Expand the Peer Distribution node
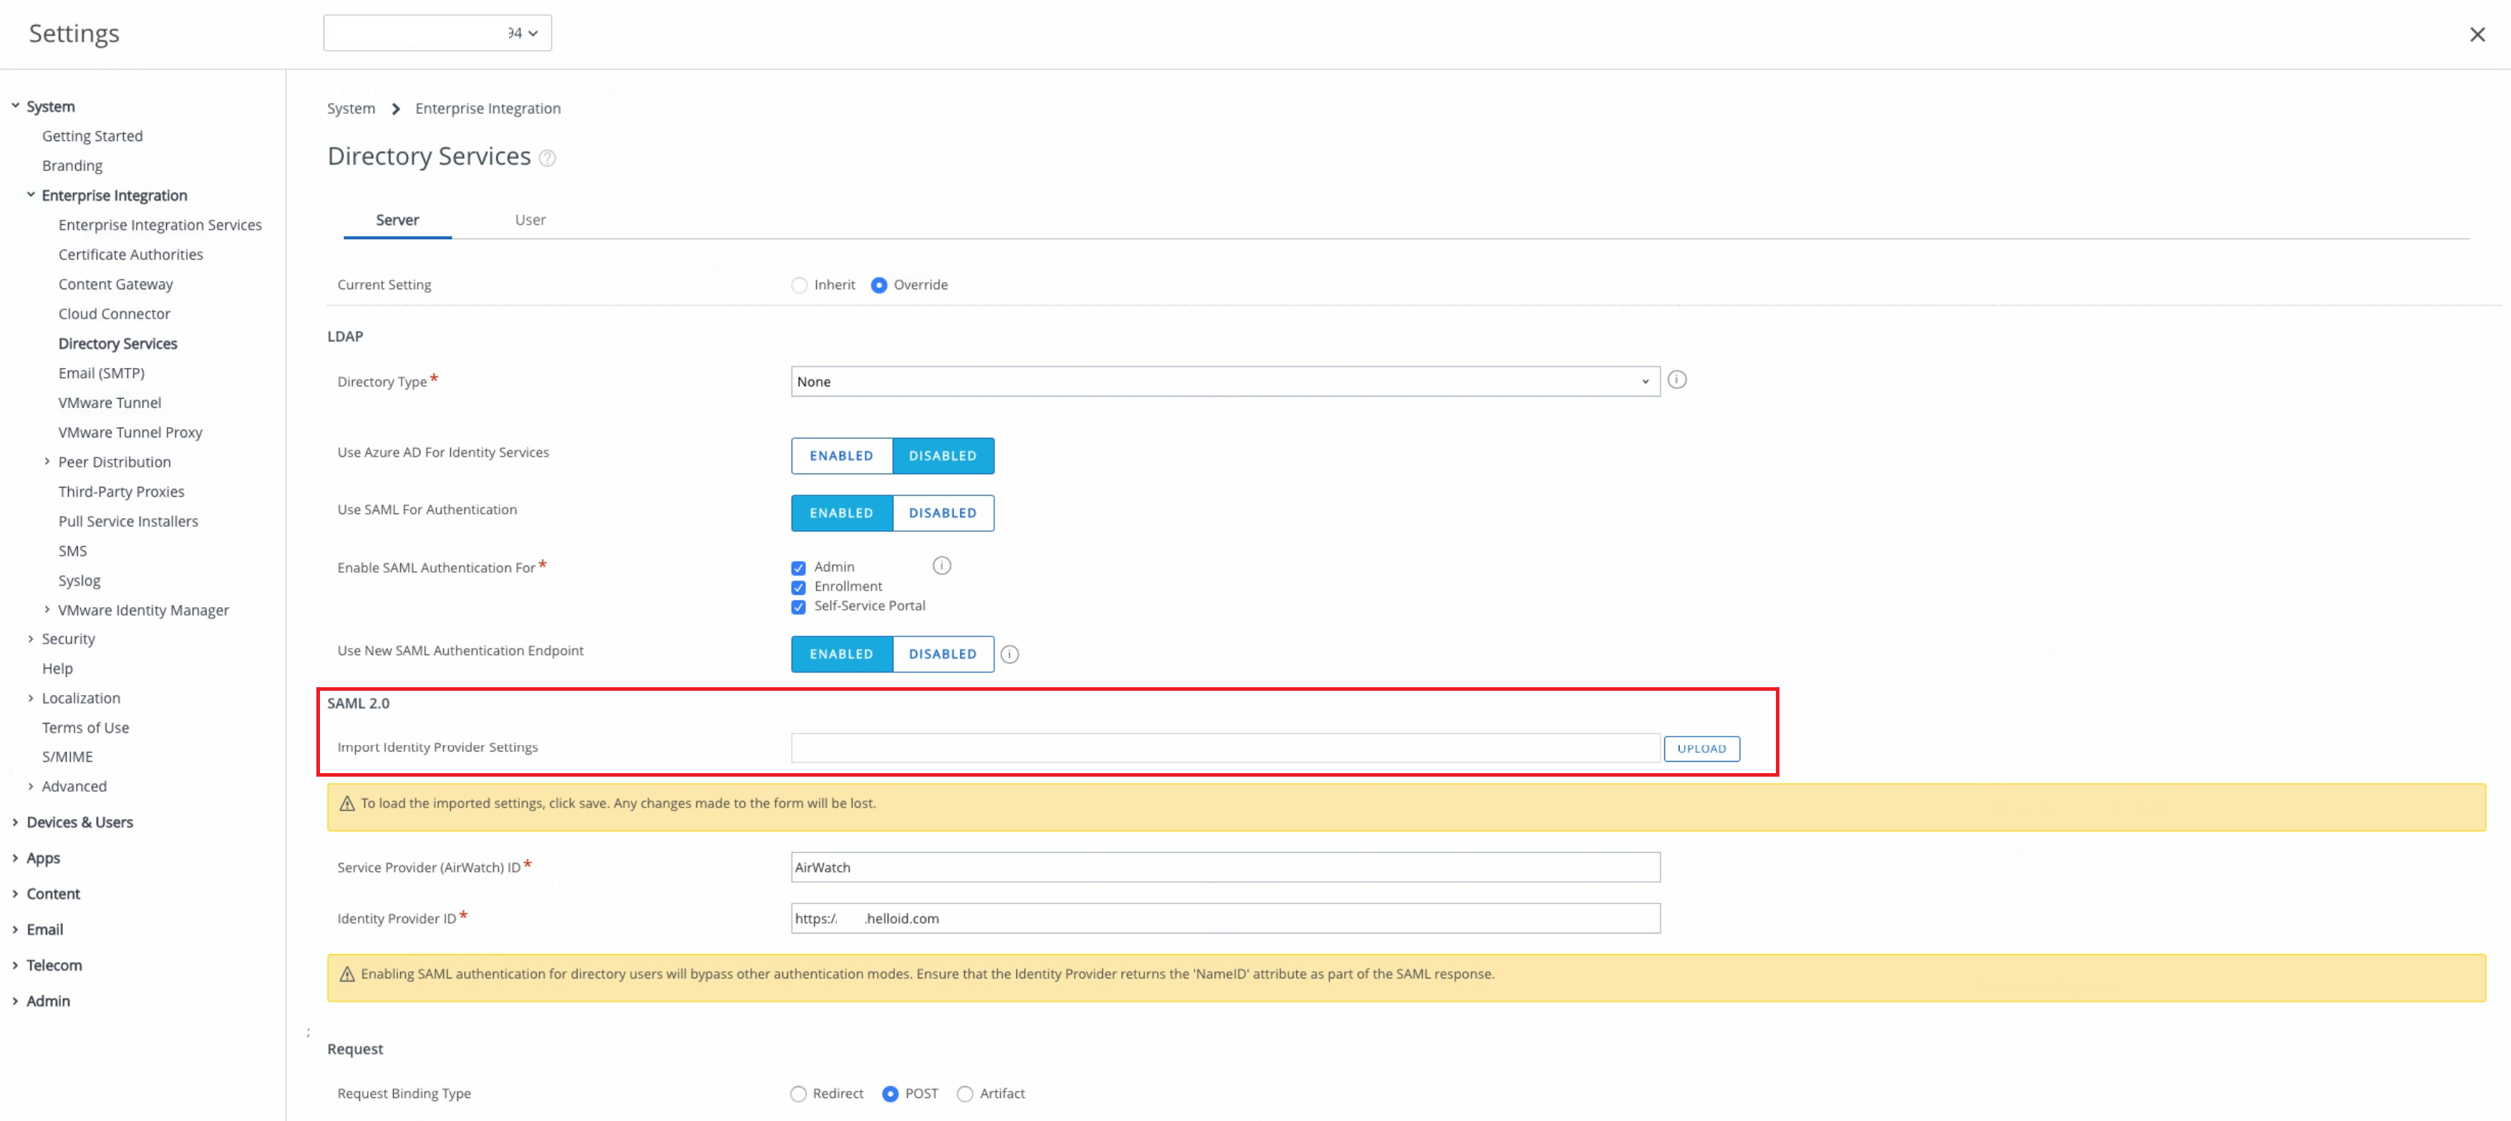 (x=47, y=462)
